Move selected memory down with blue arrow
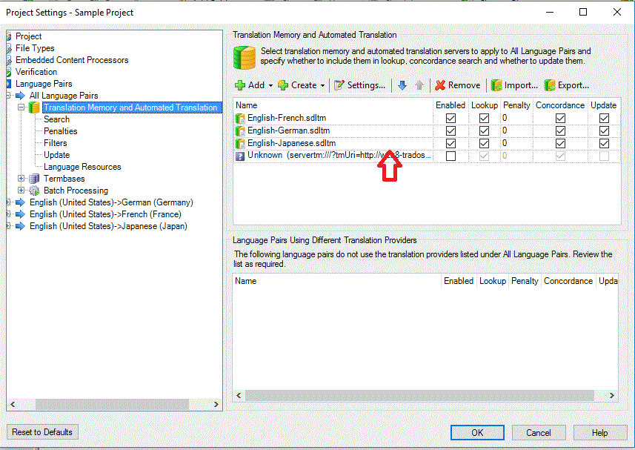 click(x=402, y=85)
